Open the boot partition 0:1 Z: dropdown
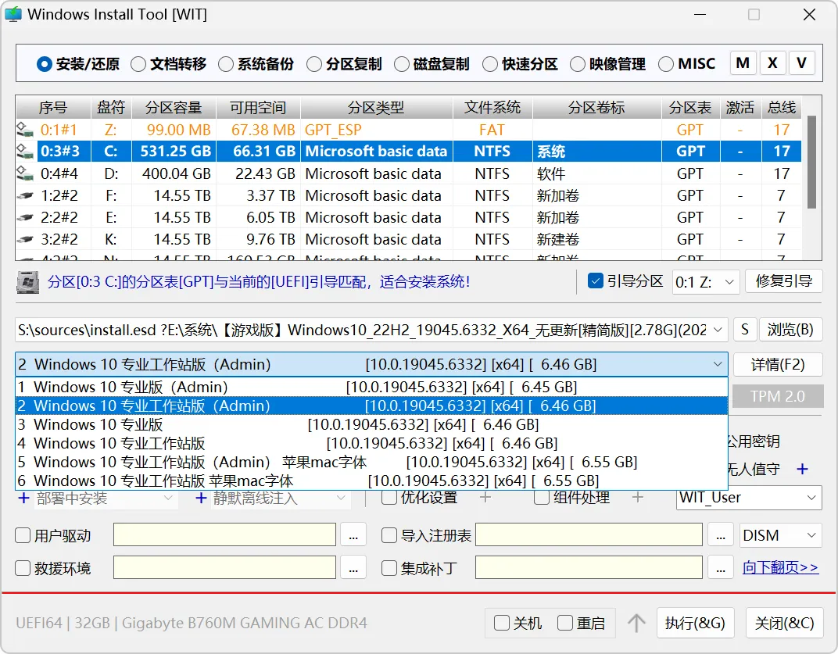The image size is (838, 654). tap(705, 281)
